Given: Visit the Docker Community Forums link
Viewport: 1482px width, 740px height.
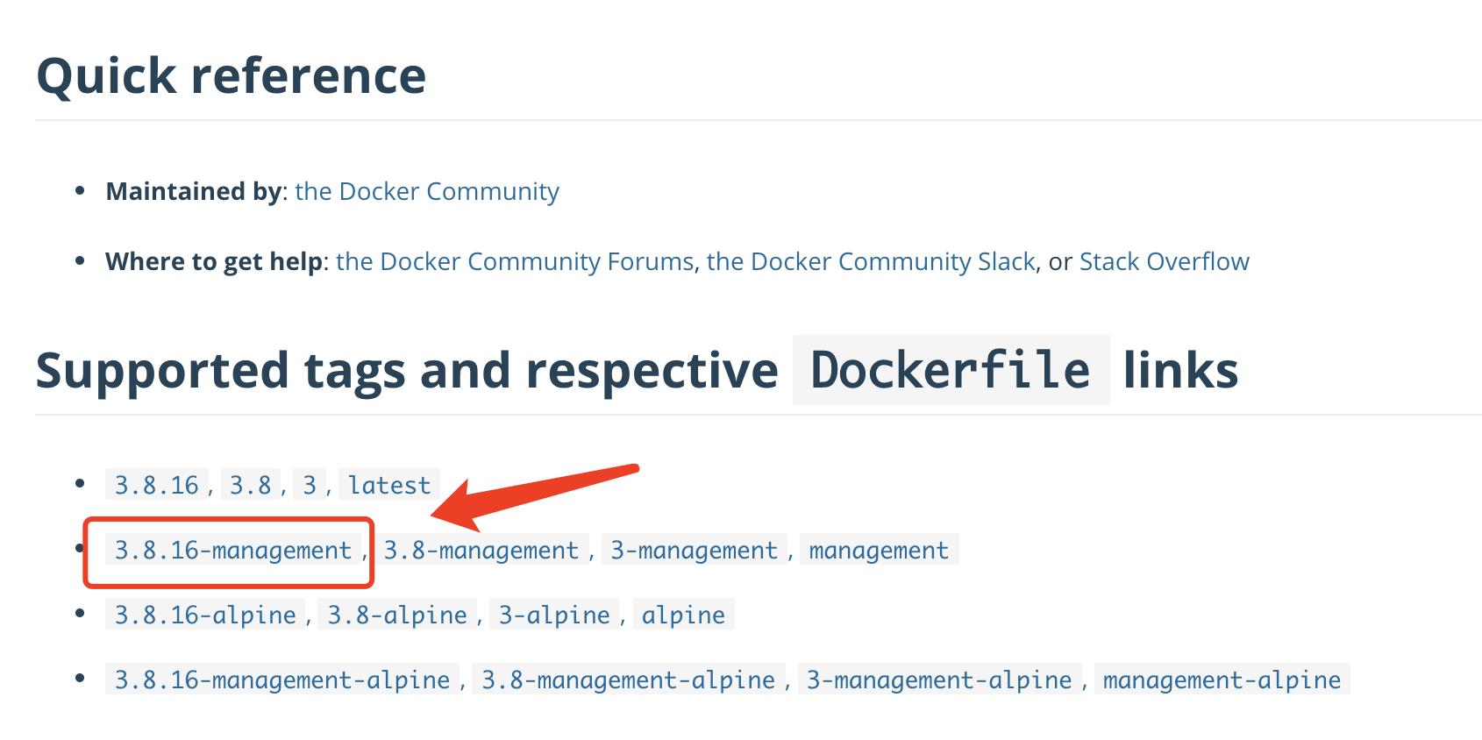Looking at the screenshot, I should [x=515, y=261].
